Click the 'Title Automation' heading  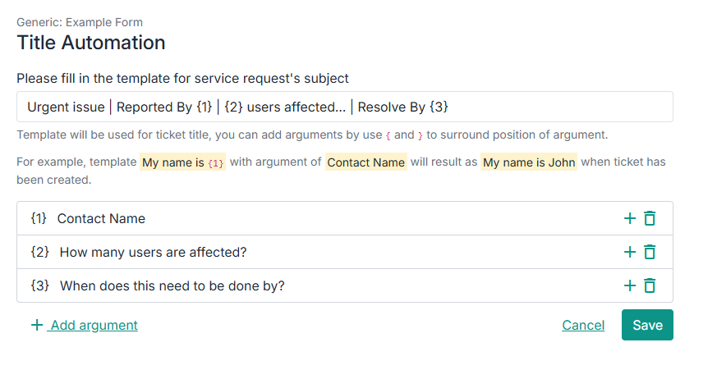point(91,43)
